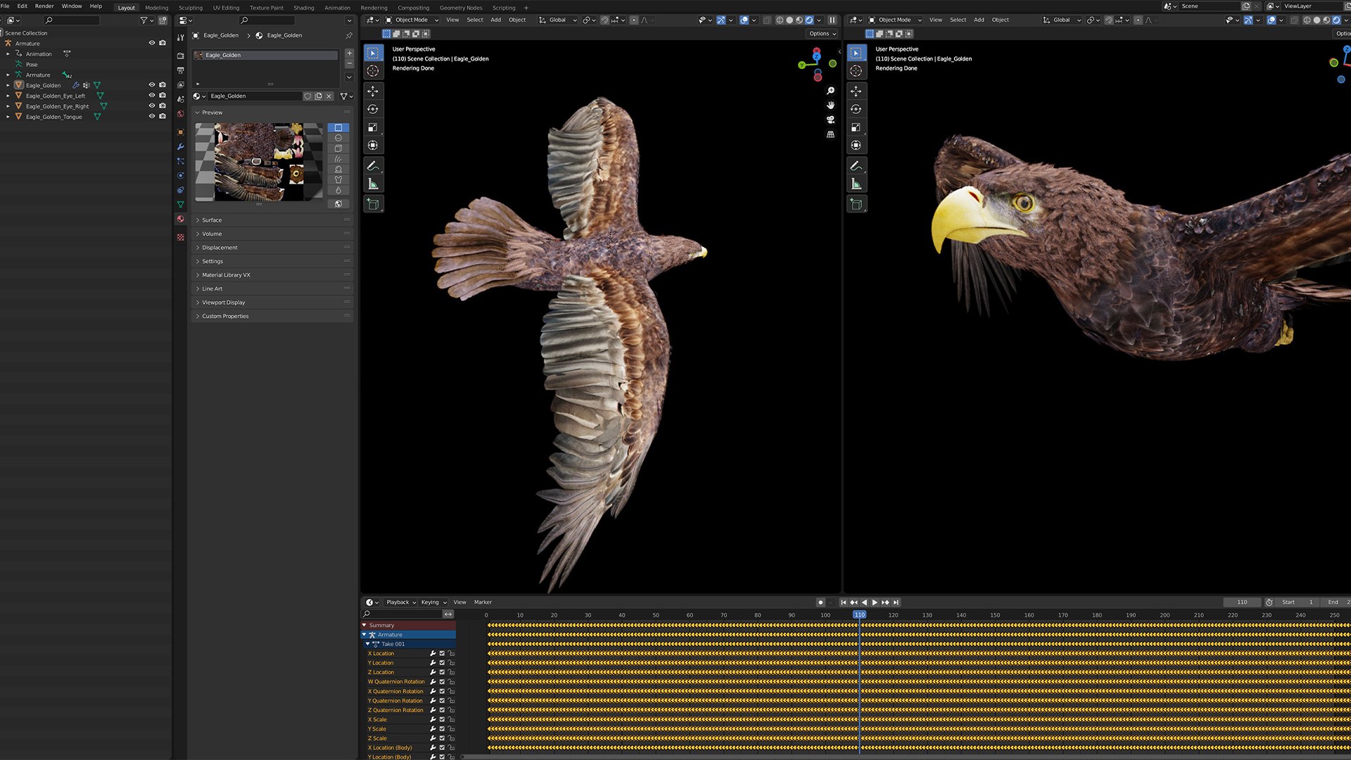Select the Annotate tool in left viewport
The image size is (1351, 760).
click(x=373, y=166)
